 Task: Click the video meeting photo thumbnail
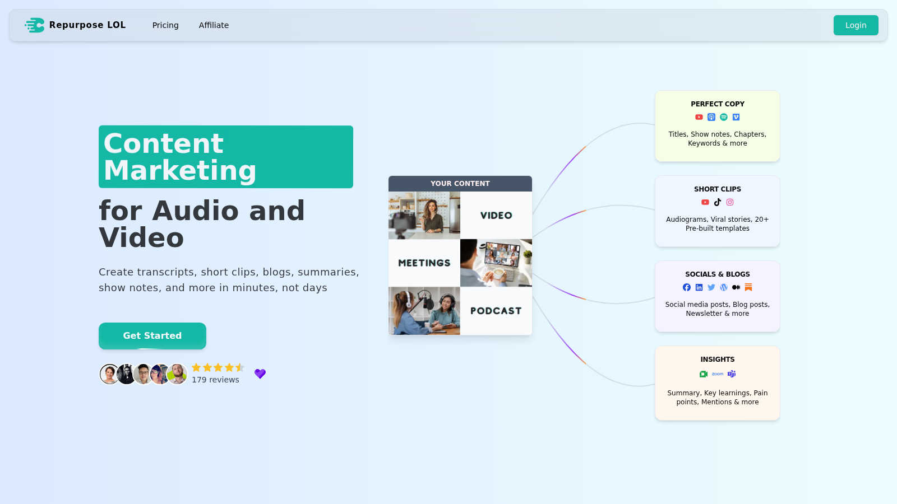(496, 263)
